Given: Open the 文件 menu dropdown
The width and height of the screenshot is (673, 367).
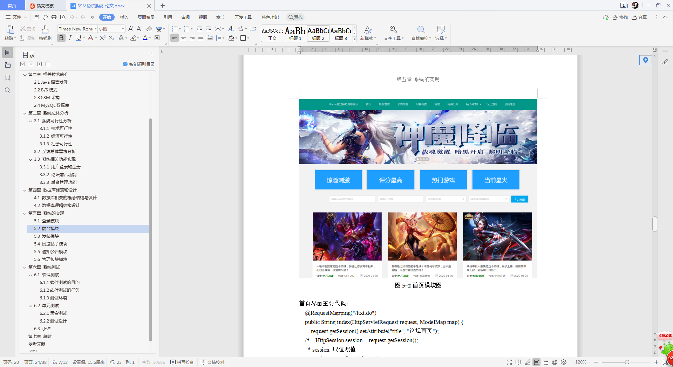Looking at the screenshot, I should click(16, 17).
